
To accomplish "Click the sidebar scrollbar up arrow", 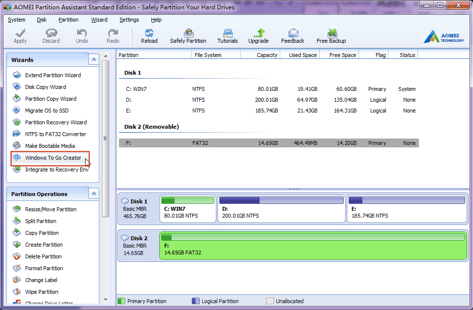I will pyautogui.click(x=106, y=56).
